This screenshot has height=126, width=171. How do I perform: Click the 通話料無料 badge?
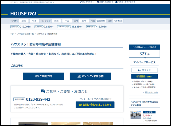coord(19,99)
